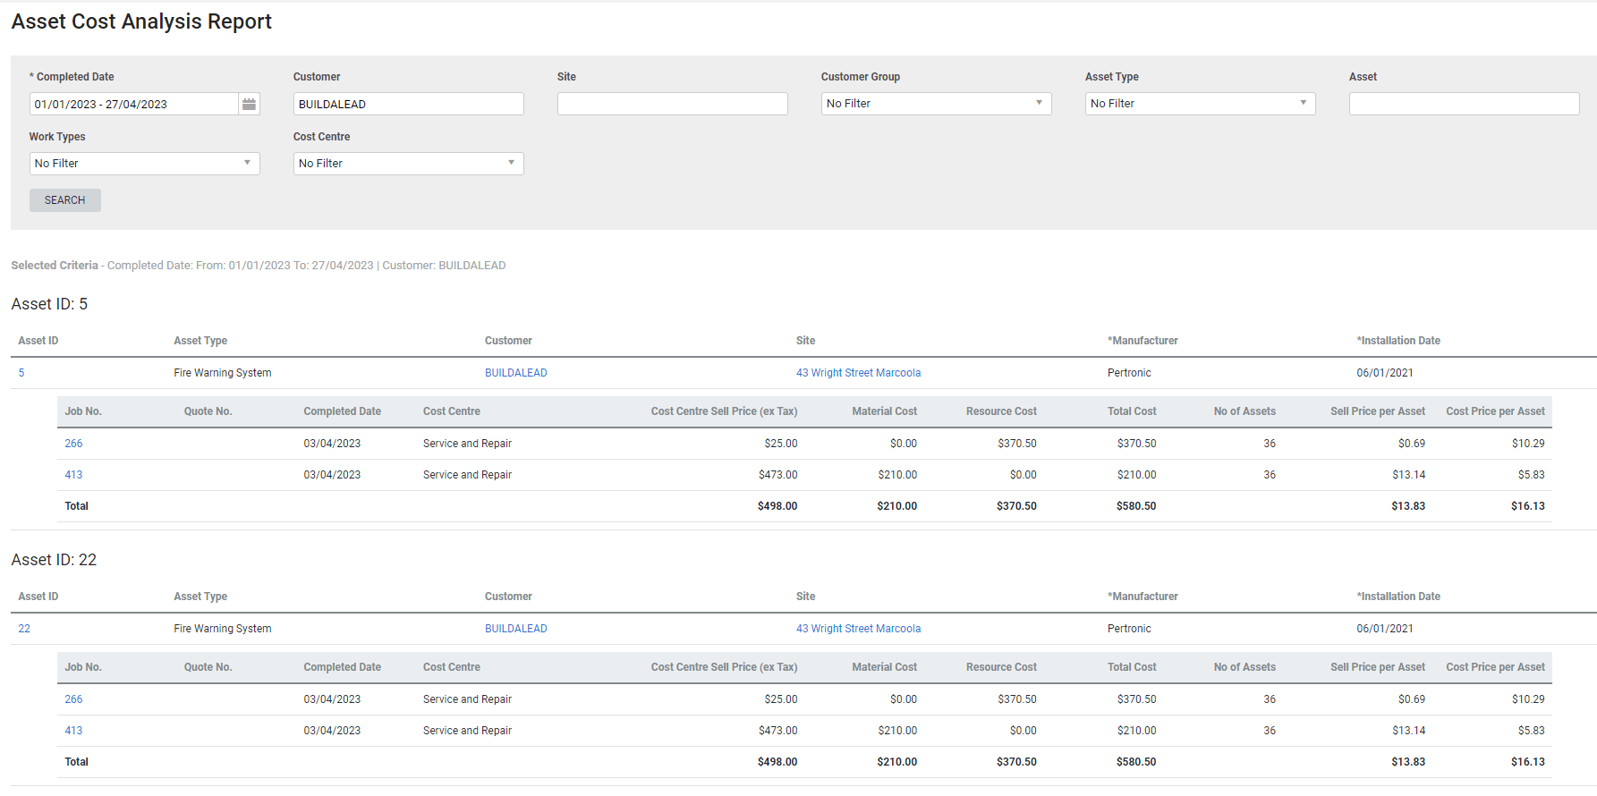
Task: Open the Work Types dropdown
Action: (144, 164)
